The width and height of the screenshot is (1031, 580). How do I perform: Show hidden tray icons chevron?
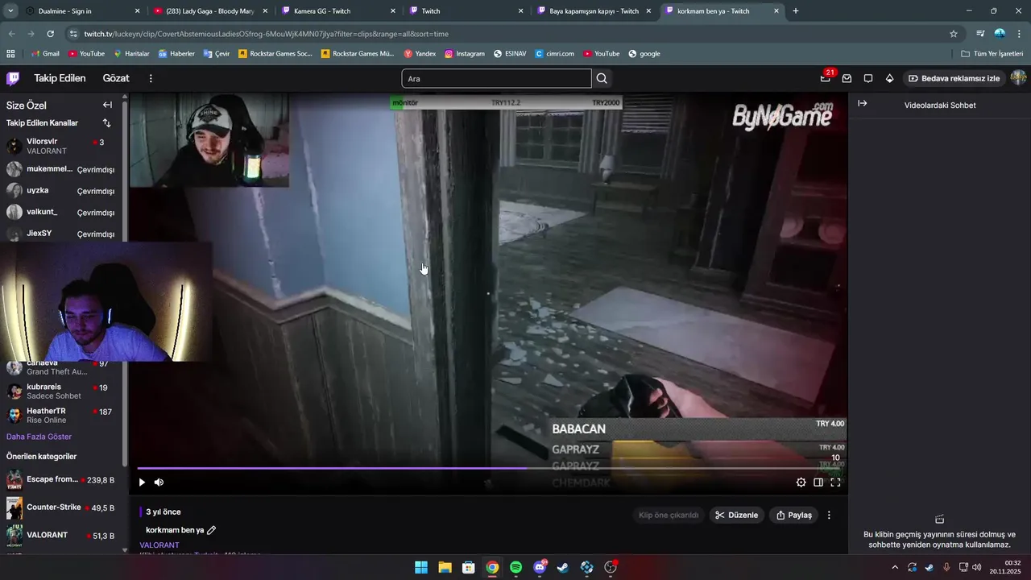(x=894, y=567)
